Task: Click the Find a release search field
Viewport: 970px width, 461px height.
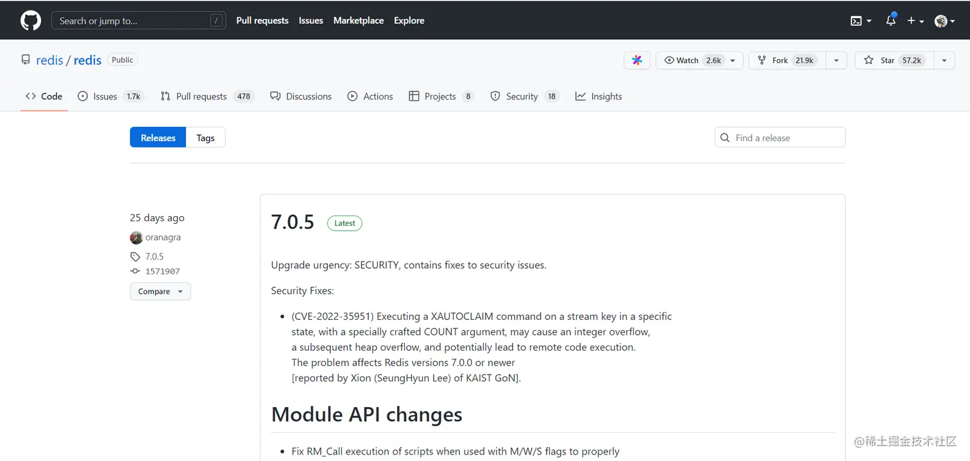Action: click(780, 137)
